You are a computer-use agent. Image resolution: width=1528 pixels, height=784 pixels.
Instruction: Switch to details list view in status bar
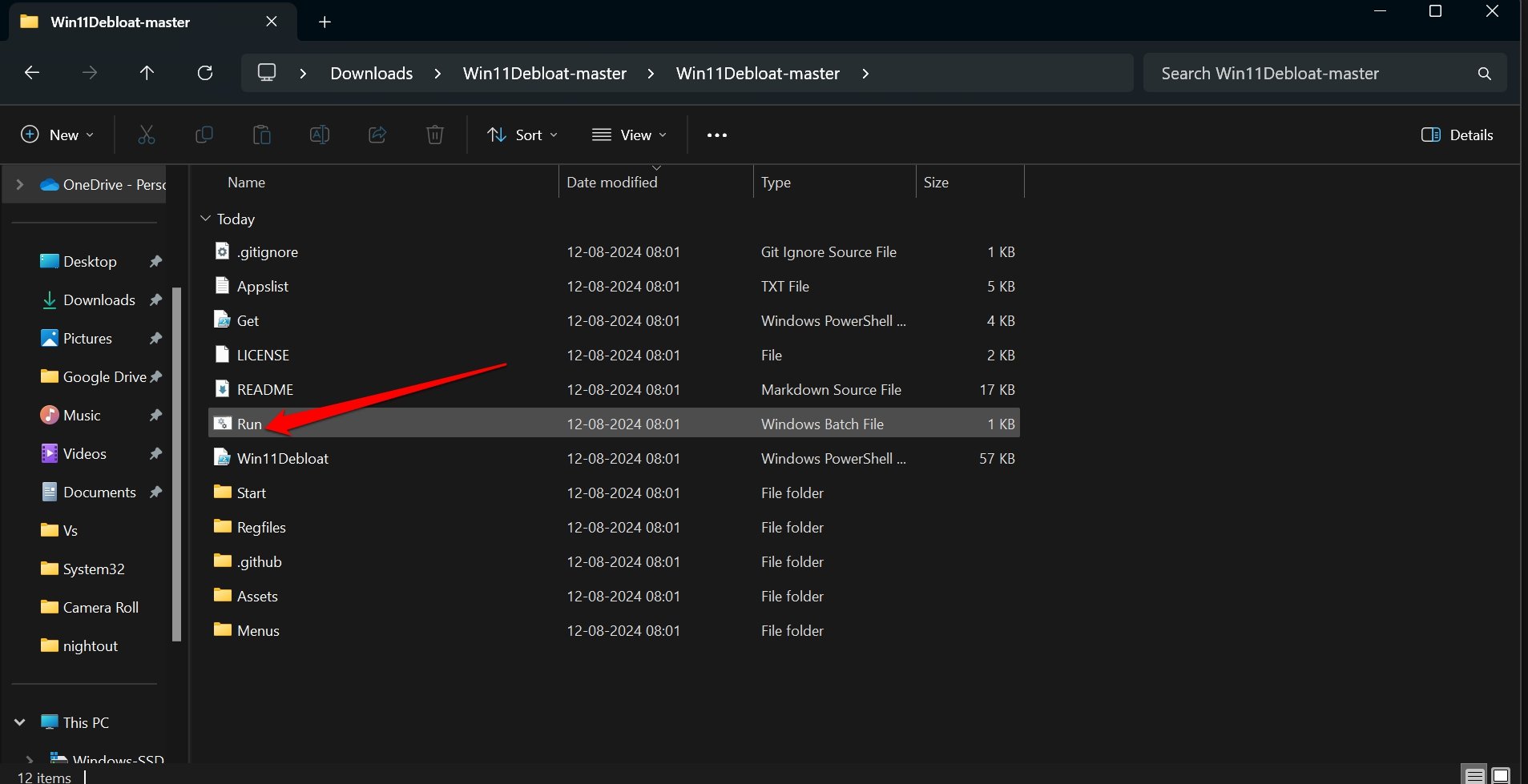[x=1475, y=775]
